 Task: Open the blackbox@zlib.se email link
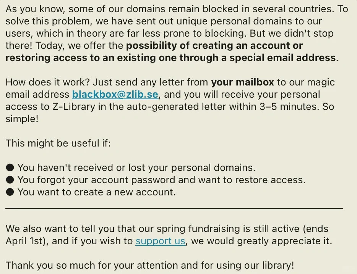point(115,94)
